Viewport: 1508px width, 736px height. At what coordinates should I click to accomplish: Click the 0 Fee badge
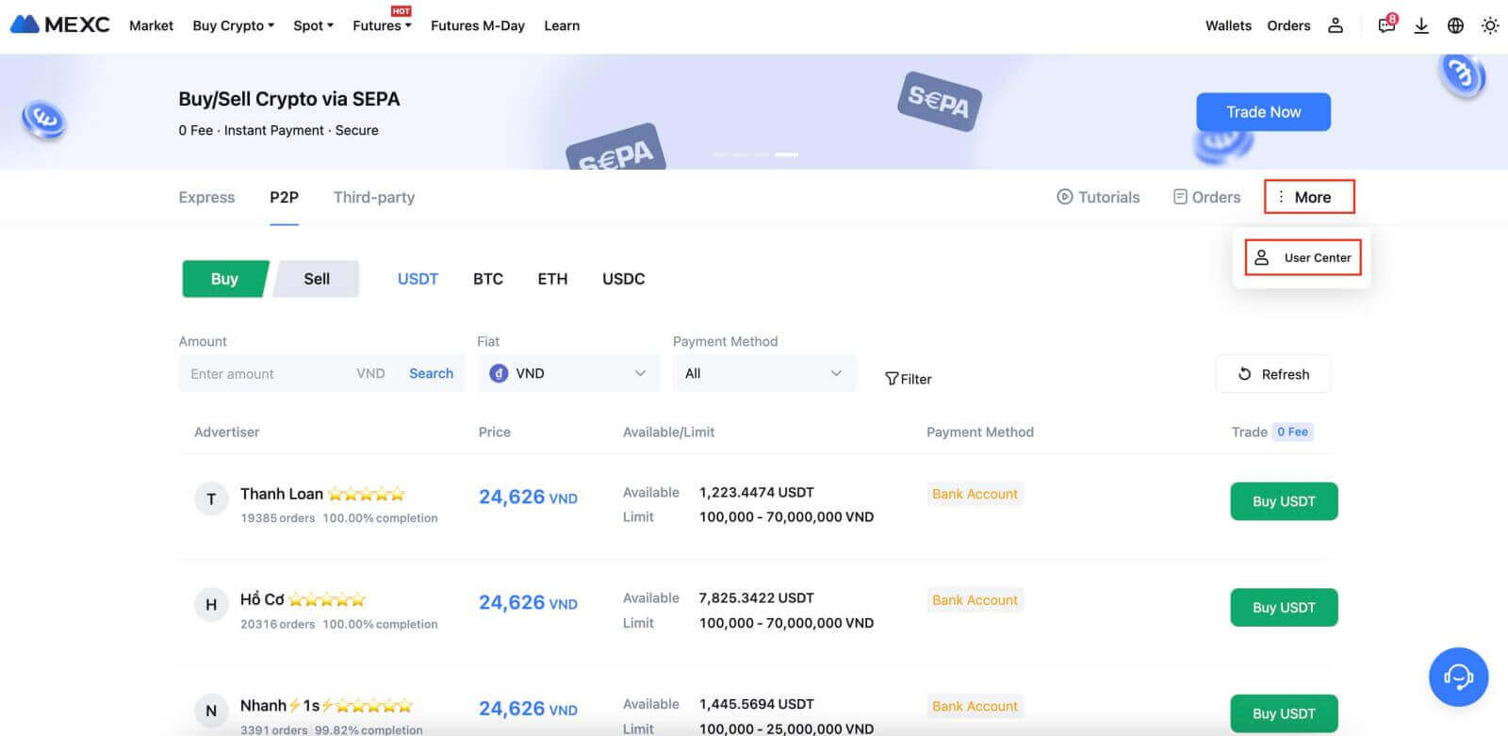(1292, 432)
